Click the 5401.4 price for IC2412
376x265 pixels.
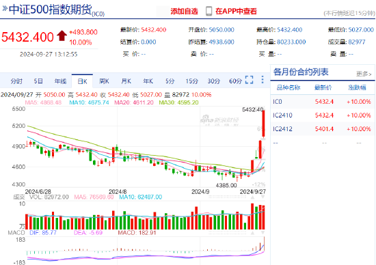coord(324,129)
